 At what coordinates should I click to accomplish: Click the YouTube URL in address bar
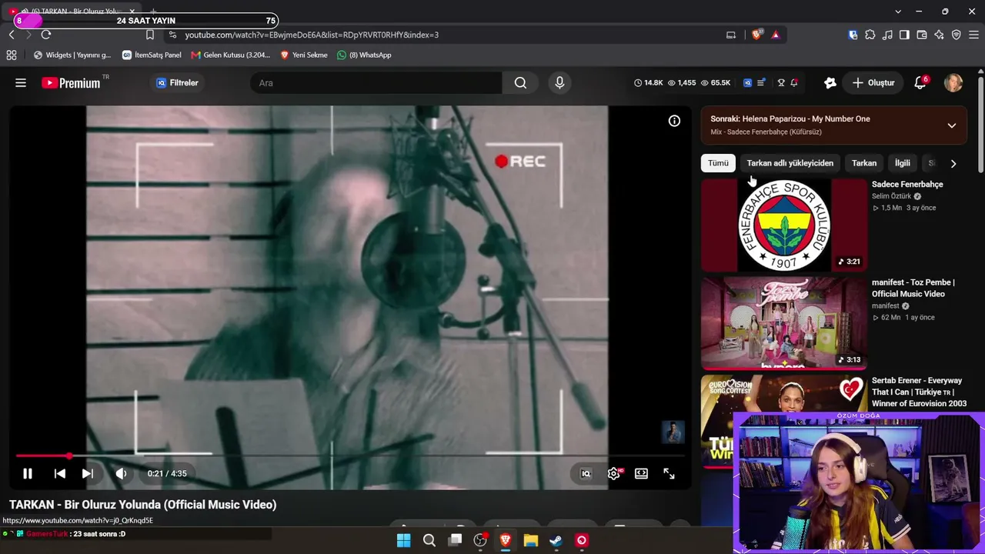(x=312, y=35)
